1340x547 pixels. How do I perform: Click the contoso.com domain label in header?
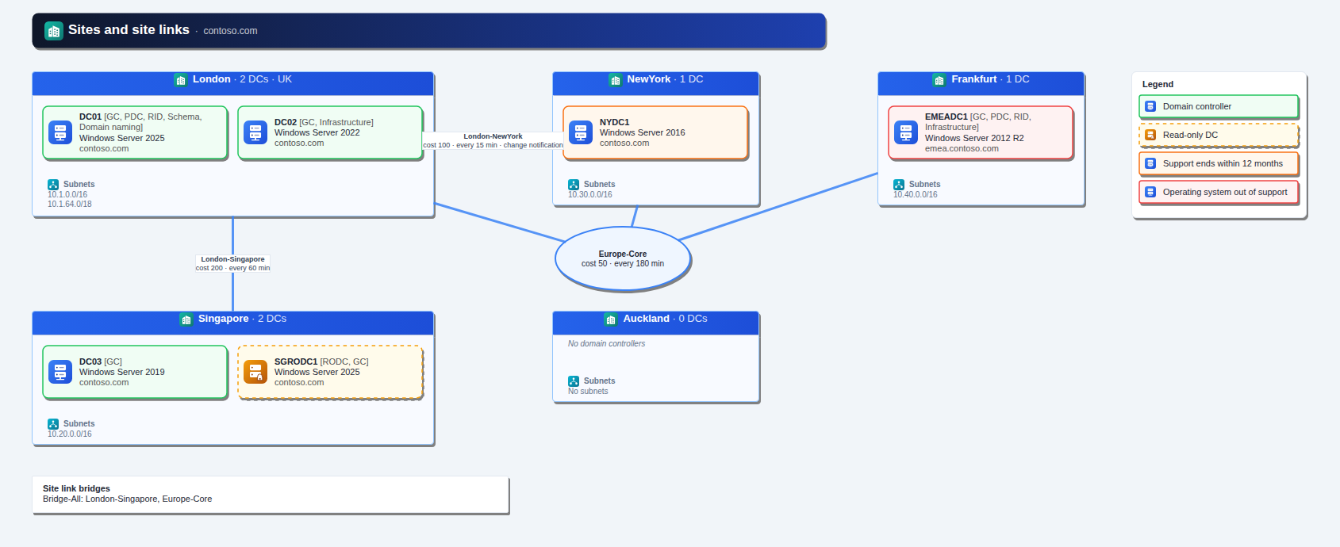click(230, 31)
